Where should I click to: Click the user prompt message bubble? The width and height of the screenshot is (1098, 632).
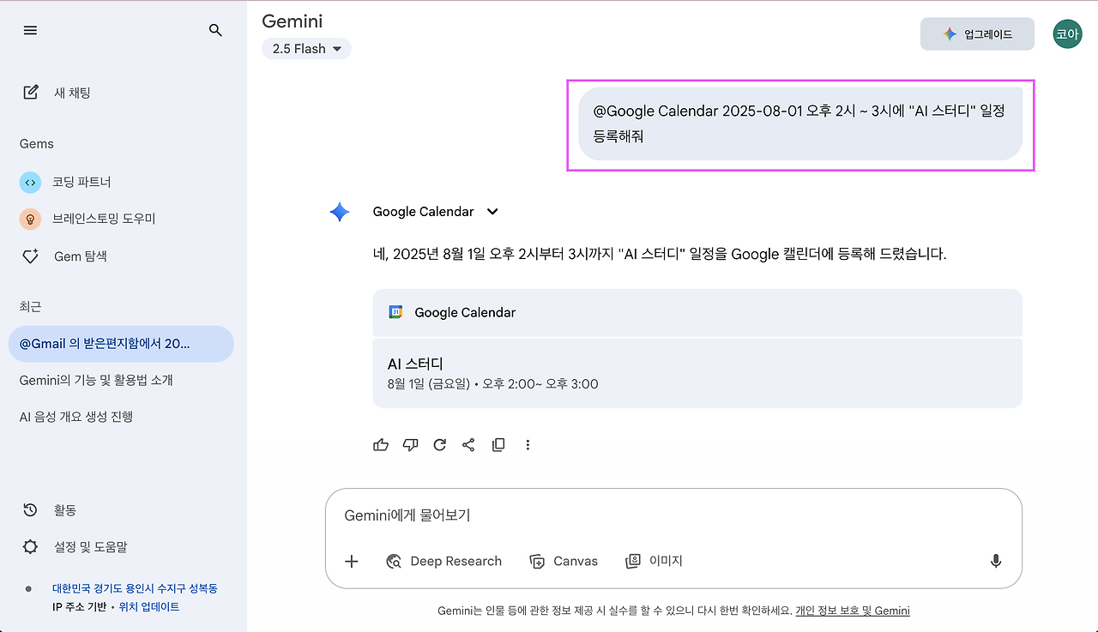[x=800, y=123]
